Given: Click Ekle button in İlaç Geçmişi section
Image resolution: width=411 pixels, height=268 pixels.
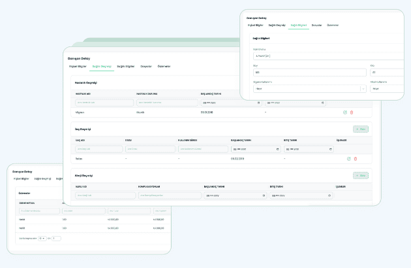Looking at the screenshot, I should pyautogui.click(x=361, y=129).
